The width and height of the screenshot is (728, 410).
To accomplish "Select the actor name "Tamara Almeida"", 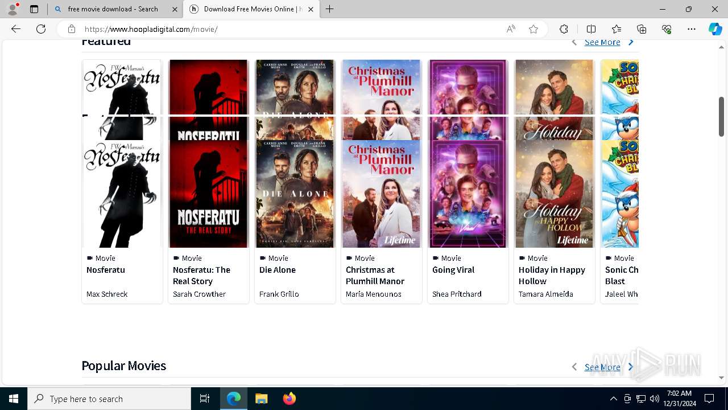I will click(x=546, y=294).
